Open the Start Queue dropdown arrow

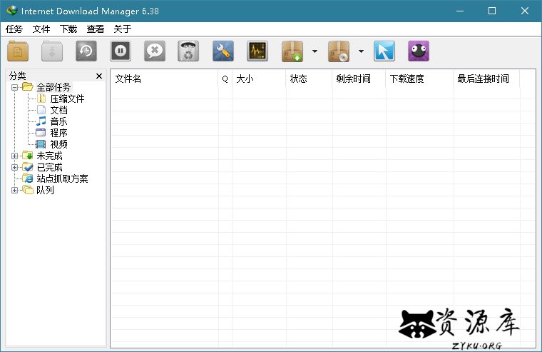pyautogui.click(x=315, y=51)
